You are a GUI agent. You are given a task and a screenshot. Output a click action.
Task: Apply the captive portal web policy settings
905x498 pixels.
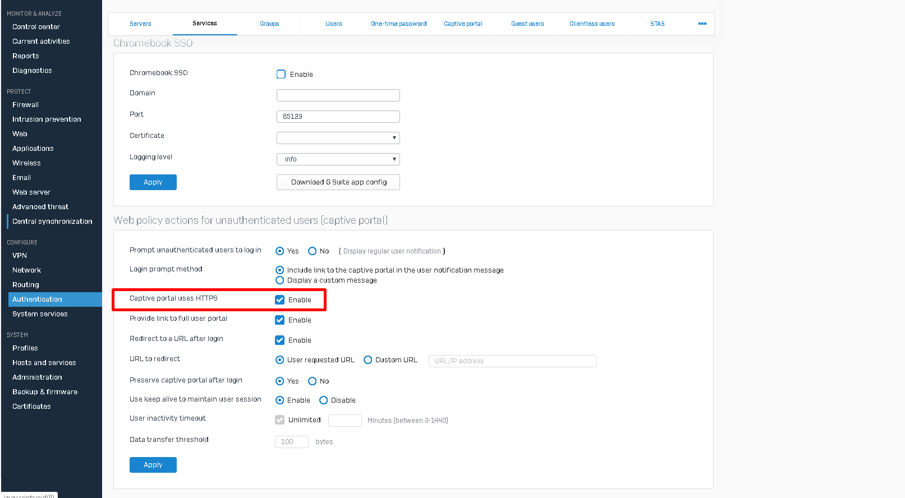pos(153,465)
